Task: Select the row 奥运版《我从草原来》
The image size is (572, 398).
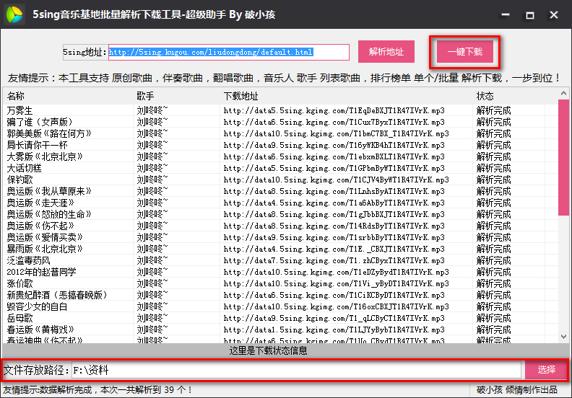Action: pyautogui.click(x=280, y=191)
